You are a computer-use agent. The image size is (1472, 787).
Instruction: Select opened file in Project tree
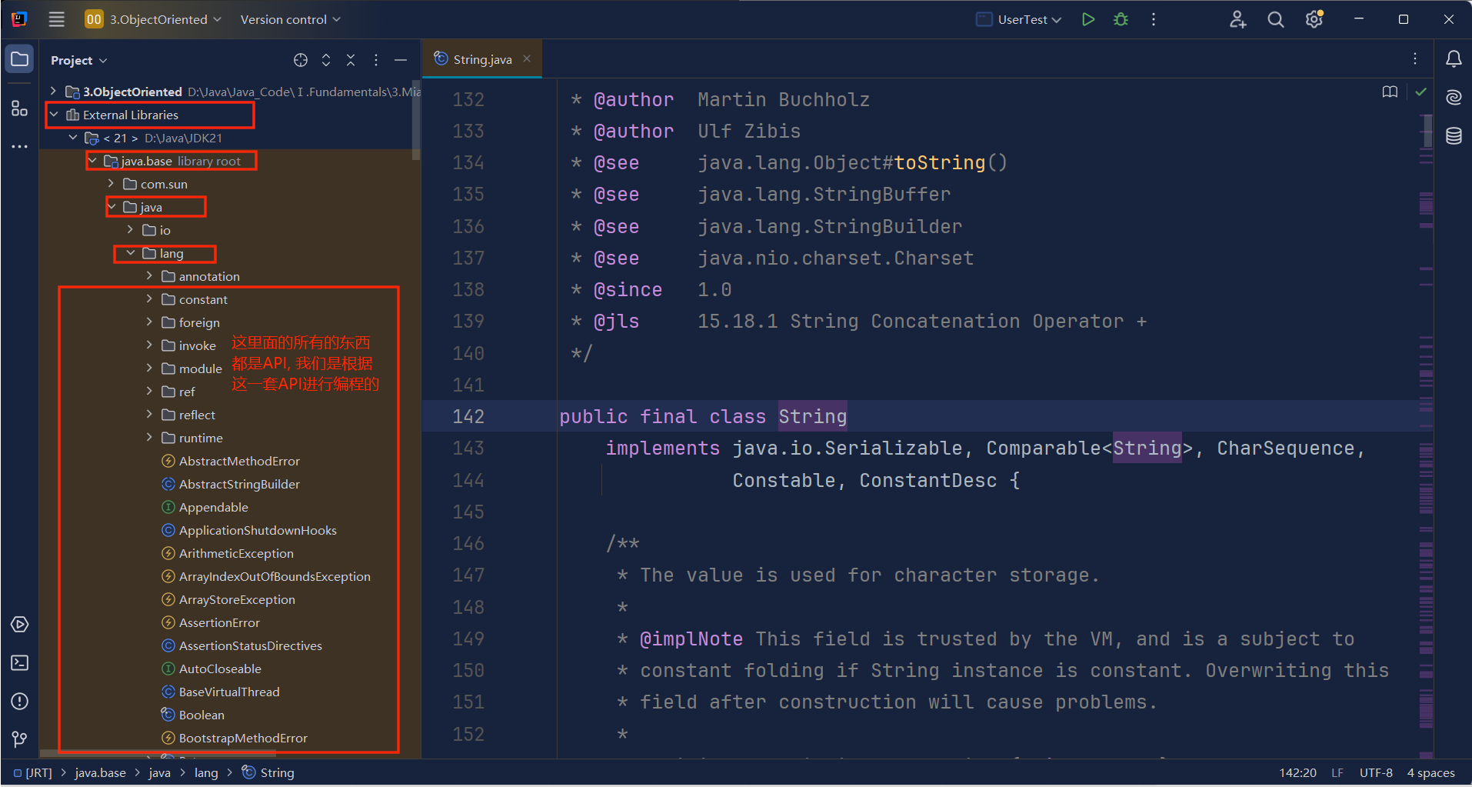click(x=301, y=60)
